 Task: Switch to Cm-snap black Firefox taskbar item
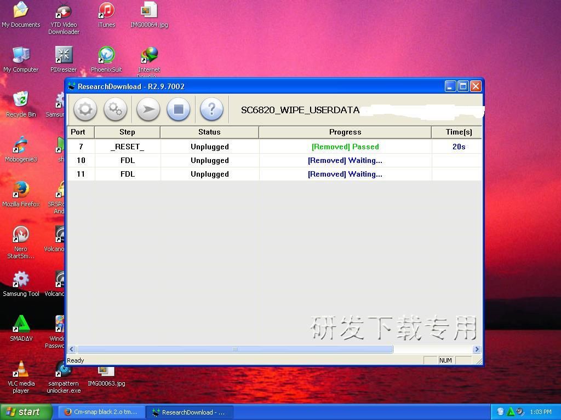click(x=101, y=412)
